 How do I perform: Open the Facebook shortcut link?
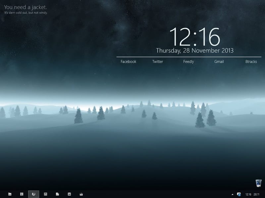[x=129, y=62]
